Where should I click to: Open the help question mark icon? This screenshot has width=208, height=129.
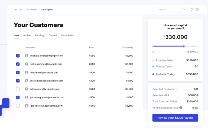pos(197,10)
